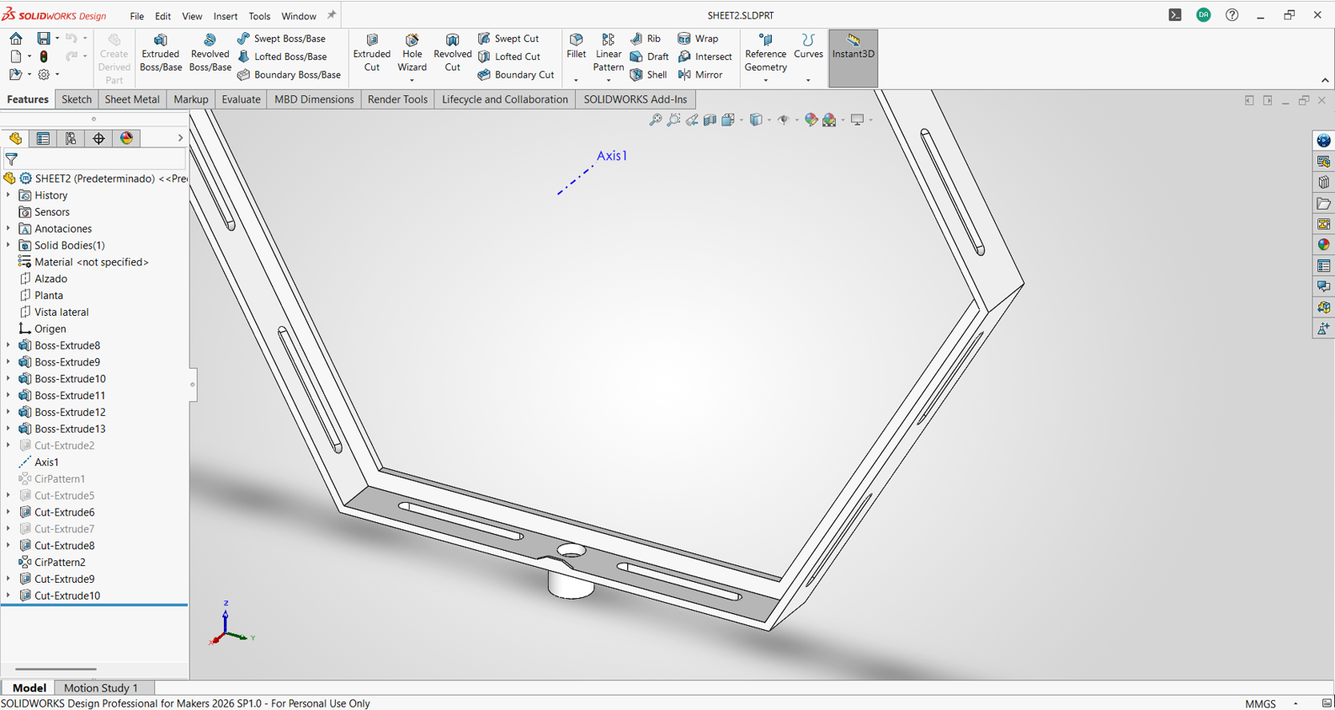Open the Boundary Boss/Base tool
The image size is (1335, 710).
coord(289,75)
